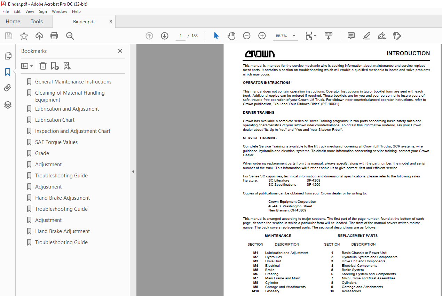Delete selected bookmark trash icon
The width and height of the screenshot is (442, 296).
click(43, 66)
